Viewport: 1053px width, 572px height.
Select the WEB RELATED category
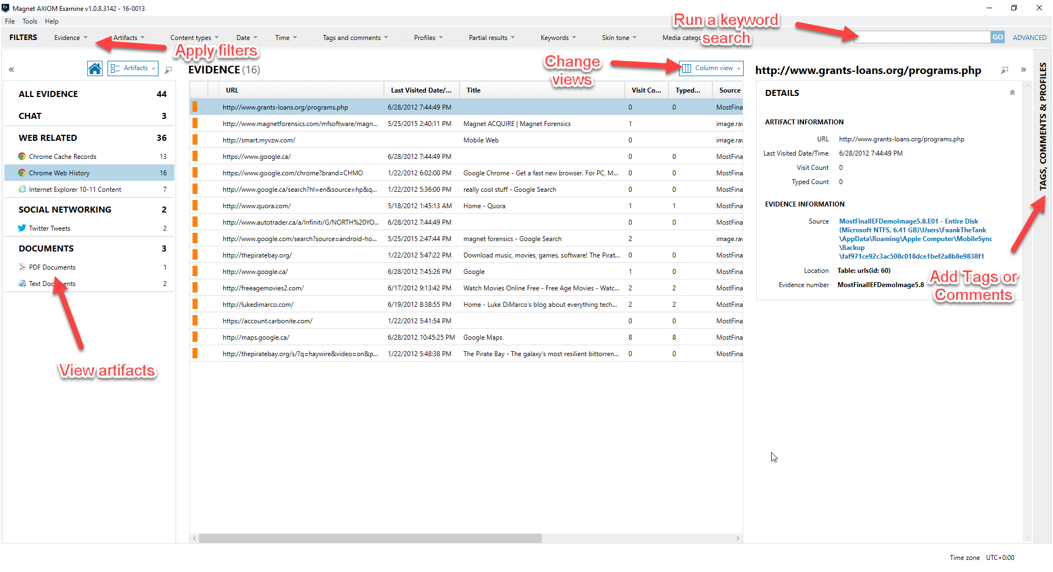click(x=90, y=138)
